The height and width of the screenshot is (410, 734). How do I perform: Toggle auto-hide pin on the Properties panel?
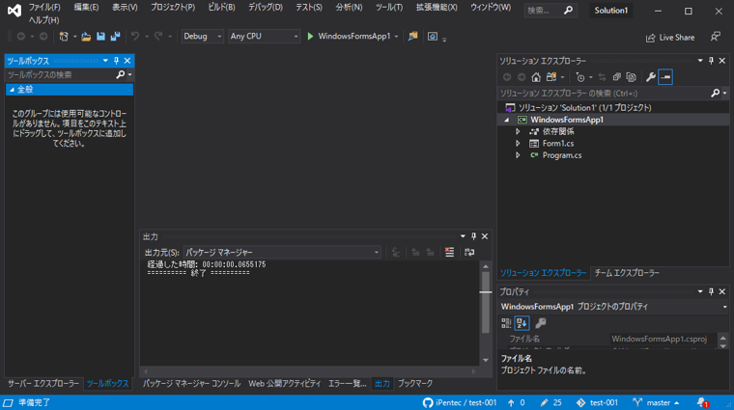(711, 291)
